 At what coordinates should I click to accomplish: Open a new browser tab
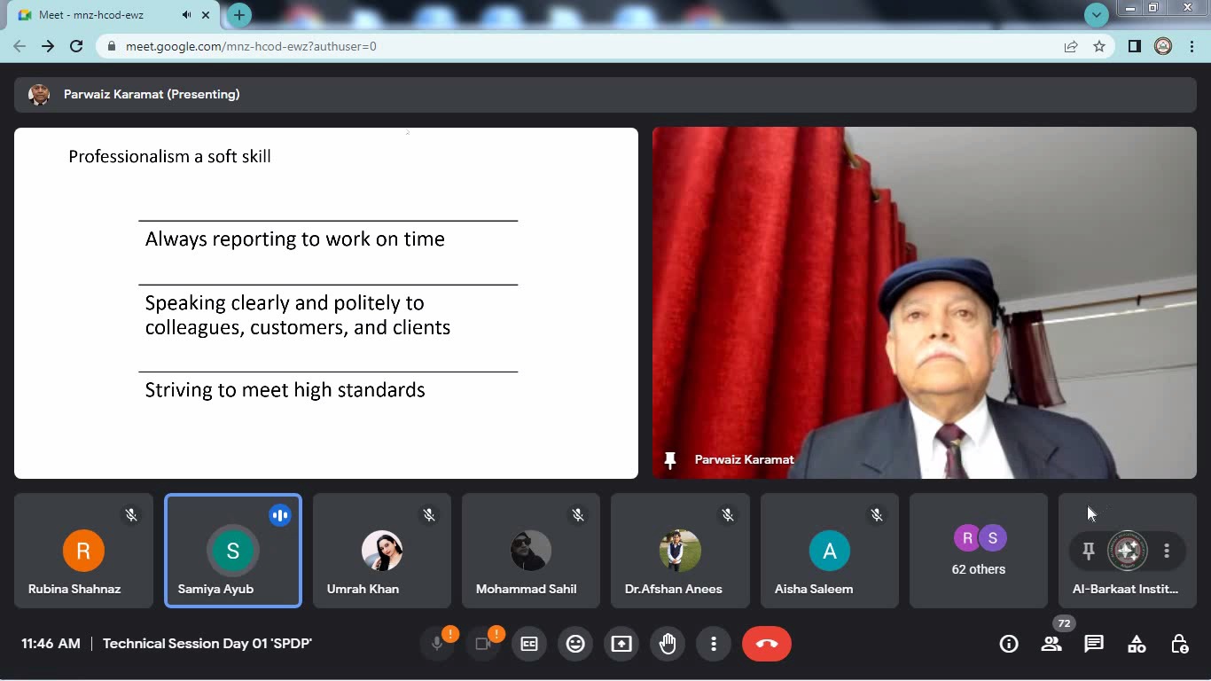click(239, 15)
